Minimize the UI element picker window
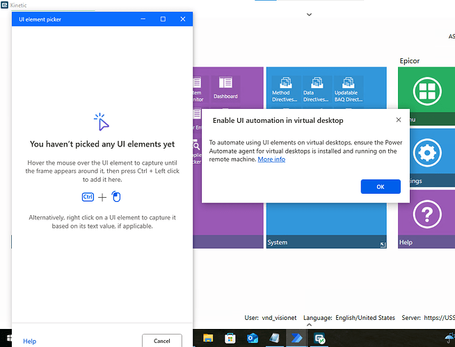455x347 pixels. 143,19
